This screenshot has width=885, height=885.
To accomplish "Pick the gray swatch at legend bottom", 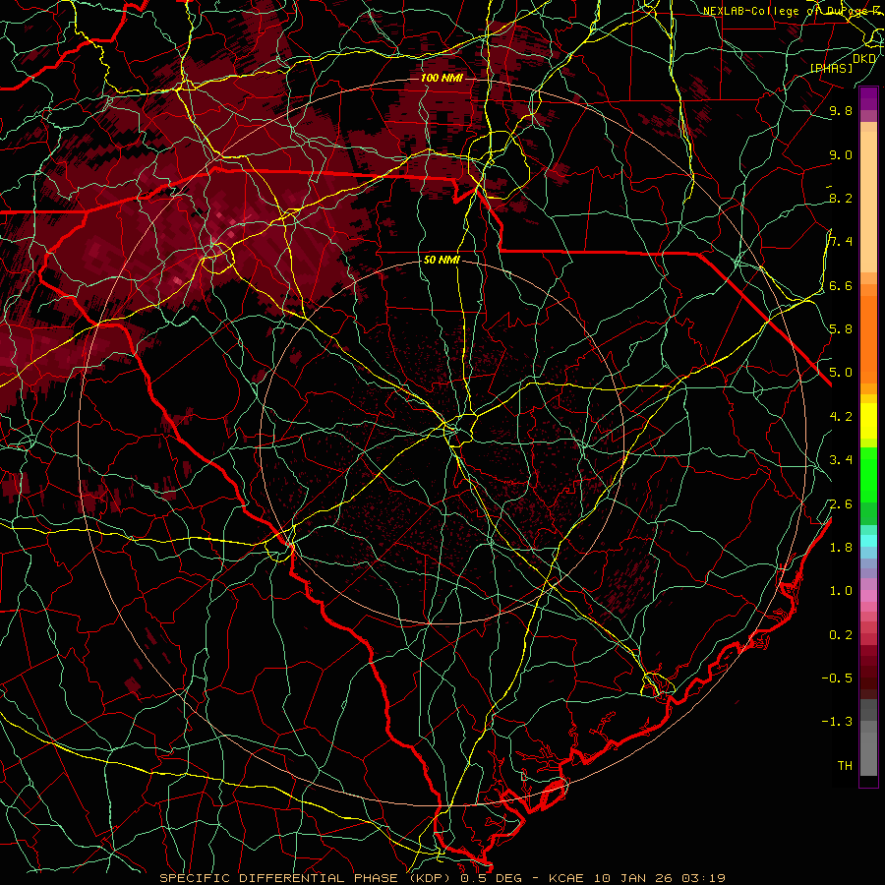I will (x=868, y=753).
